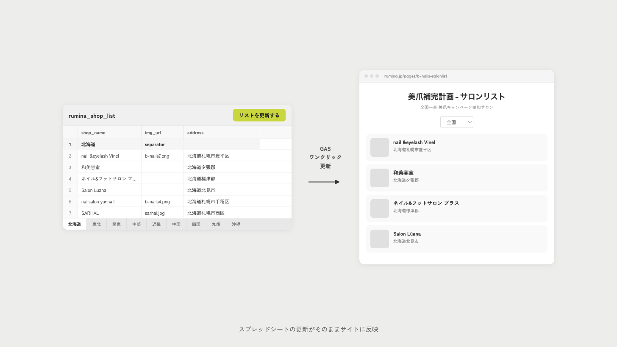617x347 pixels.
Task: Click the dropdown chevron beside 全国
Action: [x=470, y=122]
